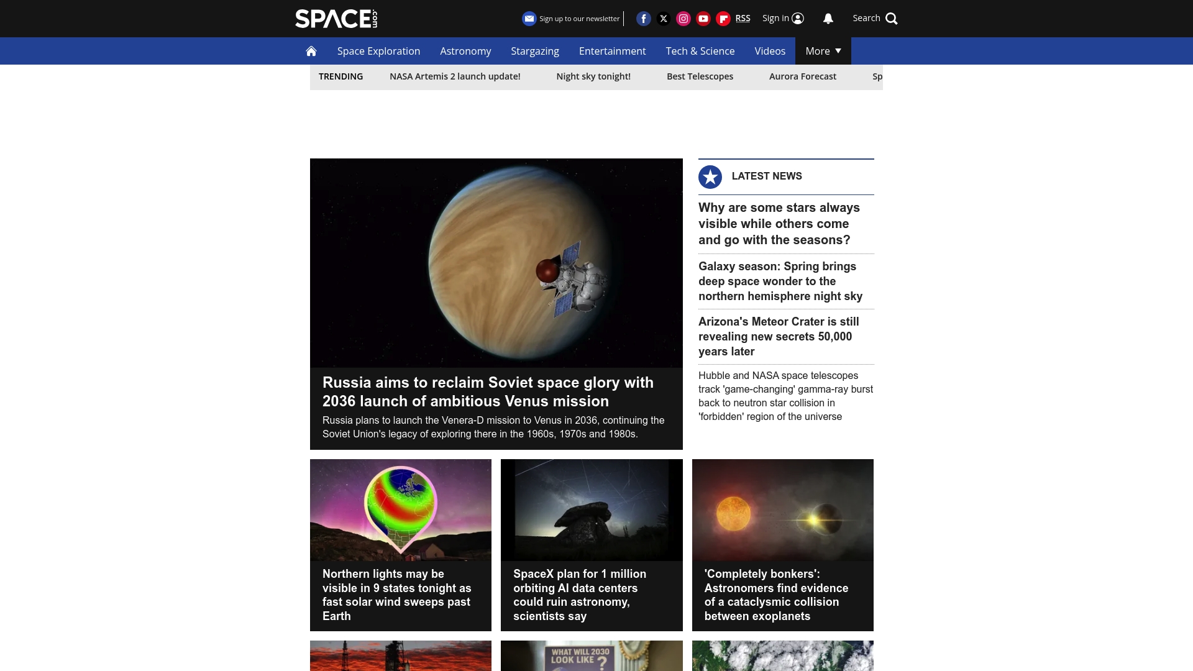Click the Search magnifier icon
This screenshot has width=1193, height=671.
click(x=892, y=19)
